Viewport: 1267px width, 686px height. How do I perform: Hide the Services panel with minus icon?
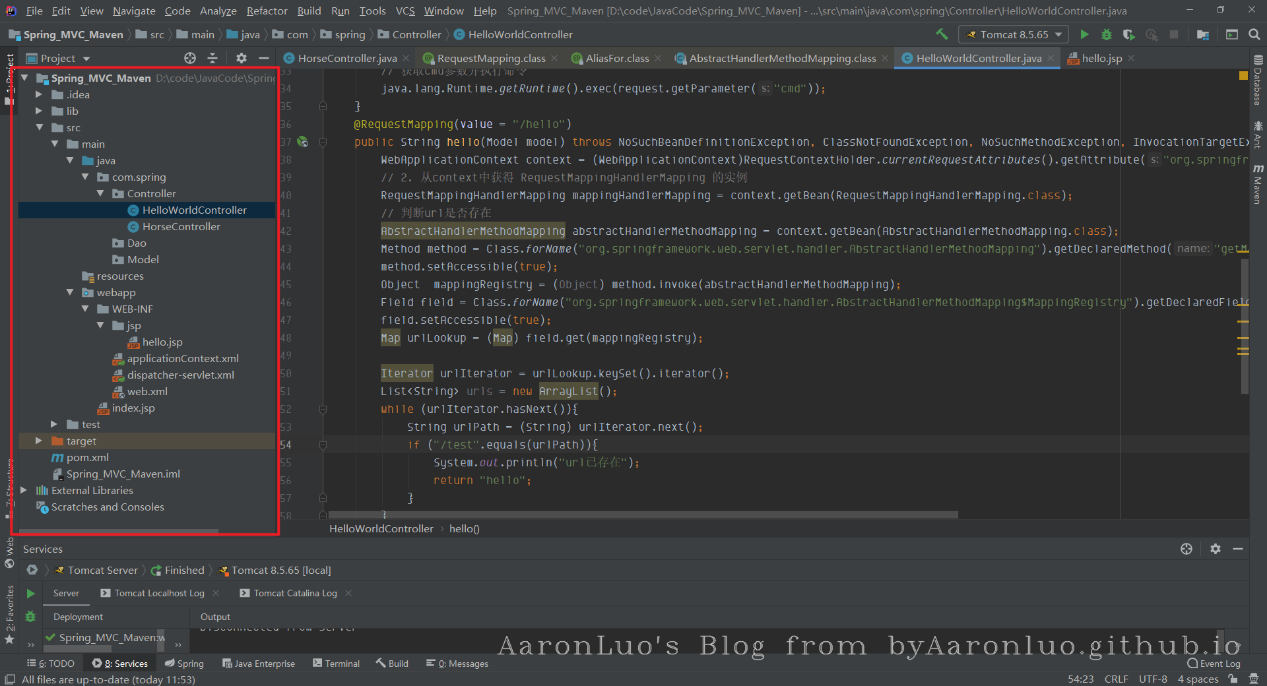tap(1238, 549)
